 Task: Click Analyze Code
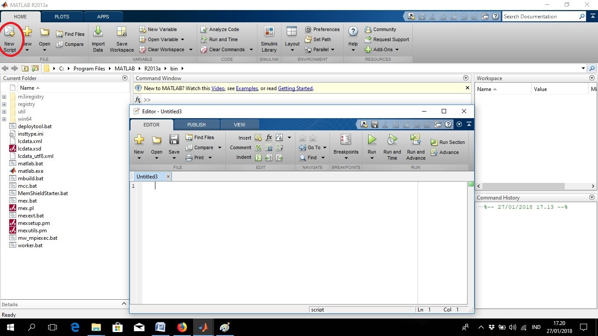point(220,29)
